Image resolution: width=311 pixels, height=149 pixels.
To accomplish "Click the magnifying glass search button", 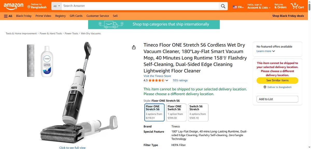I will pyautogui.click(x=223, y=6).
